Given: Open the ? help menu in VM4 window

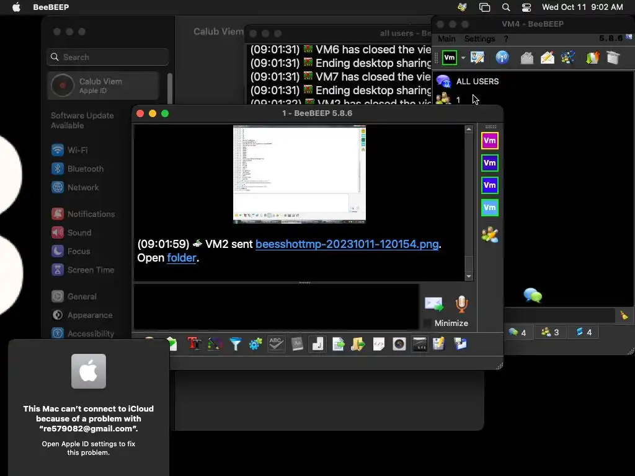Looking at the screenshot, I should click(506, 39).
